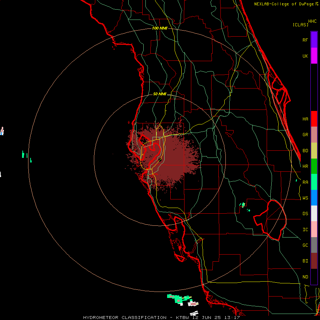Click the "UK" legend label

click(x=305, y=56)
